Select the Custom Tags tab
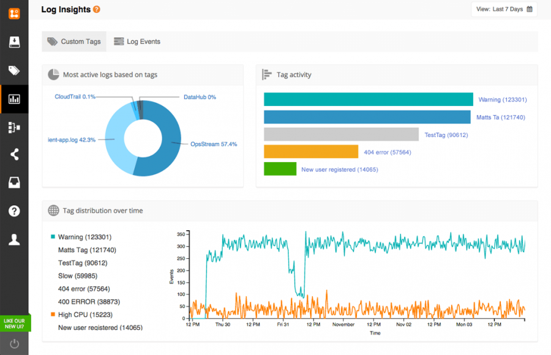The width and height of the screenshot is (551, 355). click(x=74, y=42)
